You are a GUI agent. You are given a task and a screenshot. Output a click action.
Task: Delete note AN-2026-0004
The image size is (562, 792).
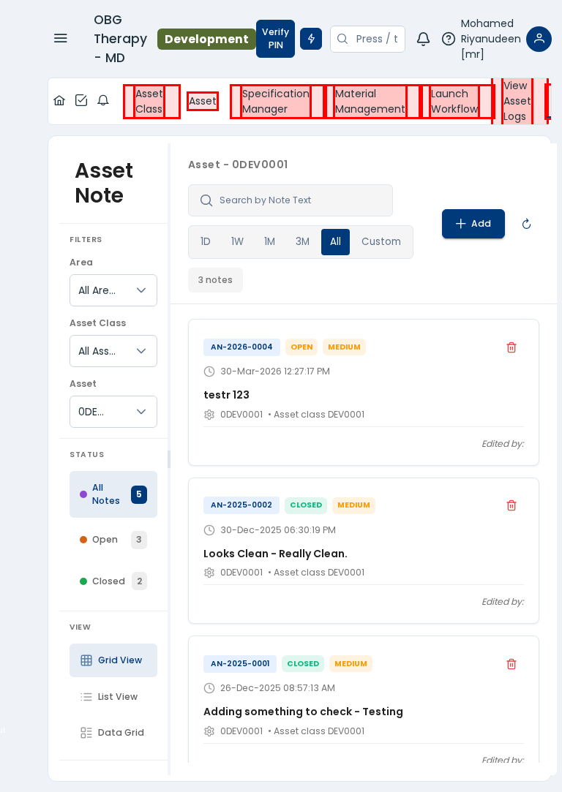click(x=512, y=347)
